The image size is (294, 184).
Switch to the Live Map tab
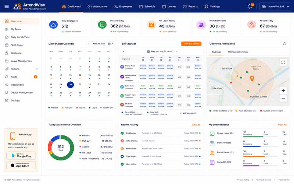[216, 52]
